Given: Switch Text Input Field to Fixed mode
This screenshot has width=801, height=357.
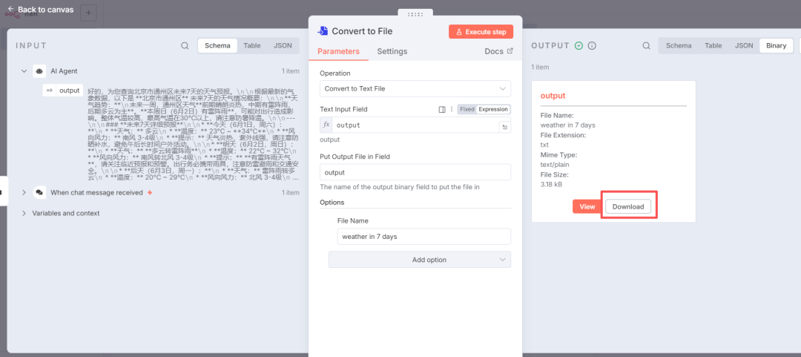Looking at the screenshot, I should [x=467, y=109].
